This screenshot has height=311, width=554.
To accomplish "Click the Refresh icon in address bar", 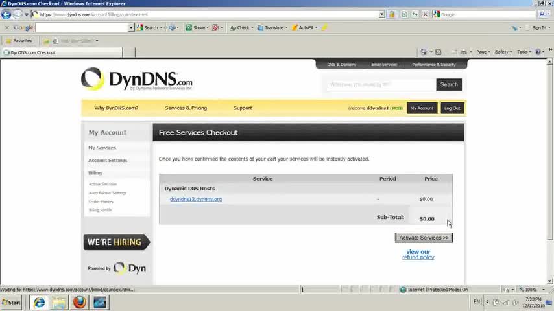I will click(x=415, y=14).
